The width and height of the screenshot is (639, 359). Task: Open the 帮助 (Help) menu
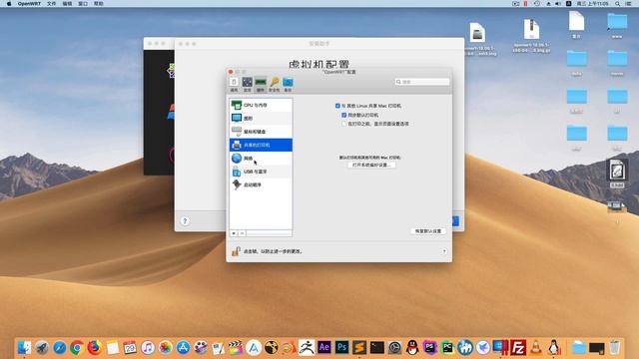tap(99, 4)
